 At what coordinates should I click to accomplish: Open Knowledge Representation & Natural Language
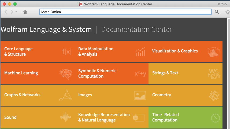(104, 117)
